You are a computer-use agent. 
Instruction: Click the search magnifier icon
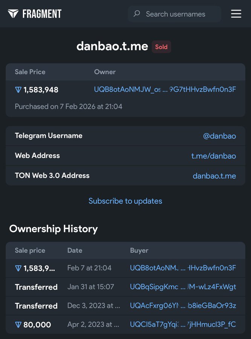pos(137,14)
